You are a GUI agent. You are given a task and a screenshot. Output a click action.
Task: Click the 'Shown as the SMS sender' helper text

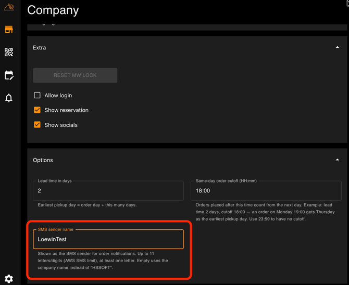click(103, 261)
